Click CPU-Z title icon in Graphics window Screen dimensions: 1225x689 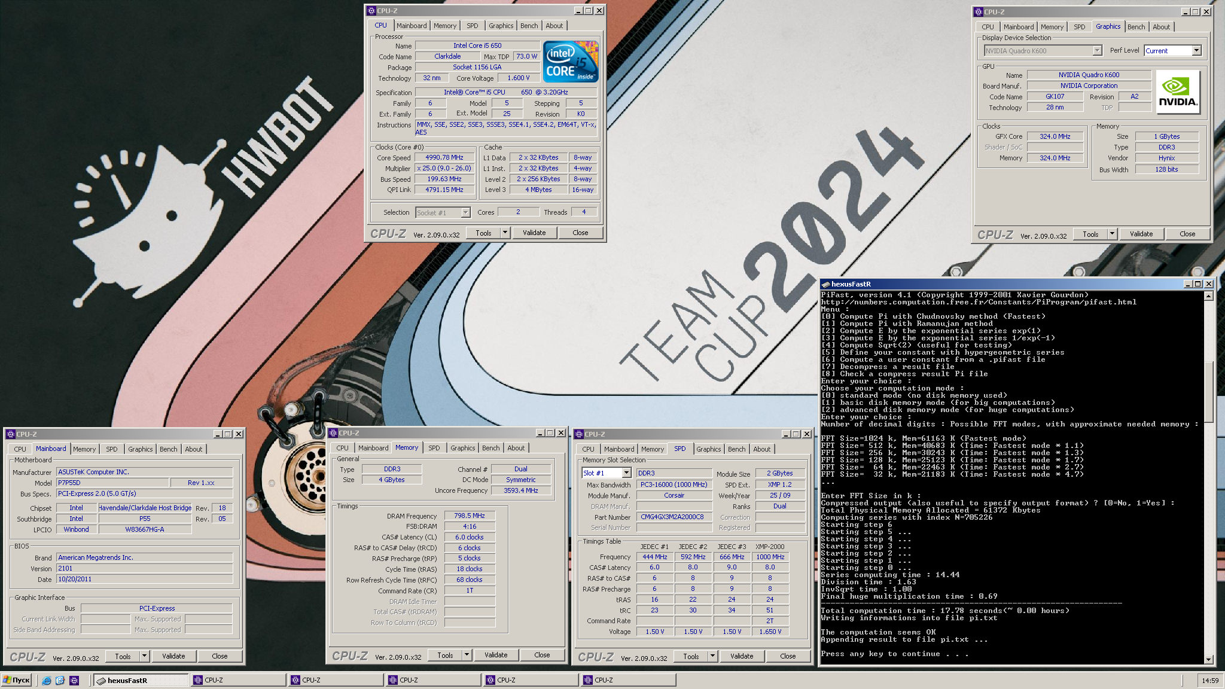click(x=978, y=12)
